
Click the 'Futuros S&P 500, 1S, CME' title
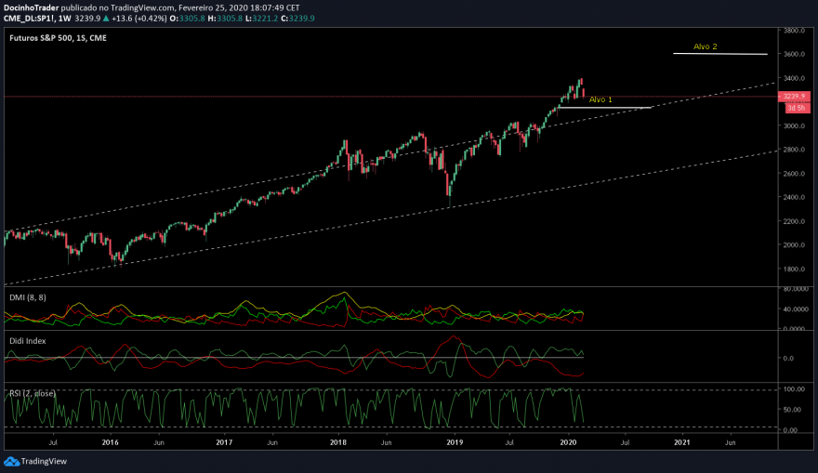[x=58, y=38]
